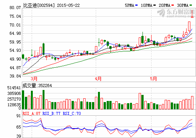Viewport: 196px width, 138px height.
Task: Click the black 10PMA legend swatch
Action: [x=155, y=5]
